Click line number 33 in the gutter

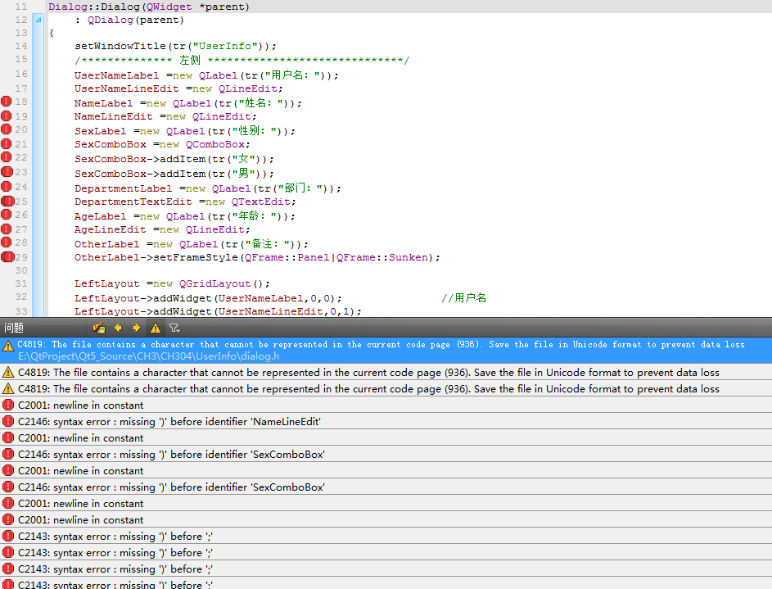(x=21, y=311)
